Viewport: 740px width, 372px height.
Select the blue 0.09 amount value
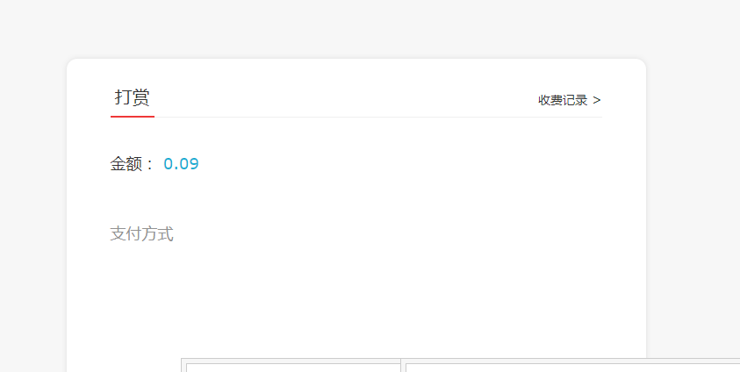click(181, 164)
